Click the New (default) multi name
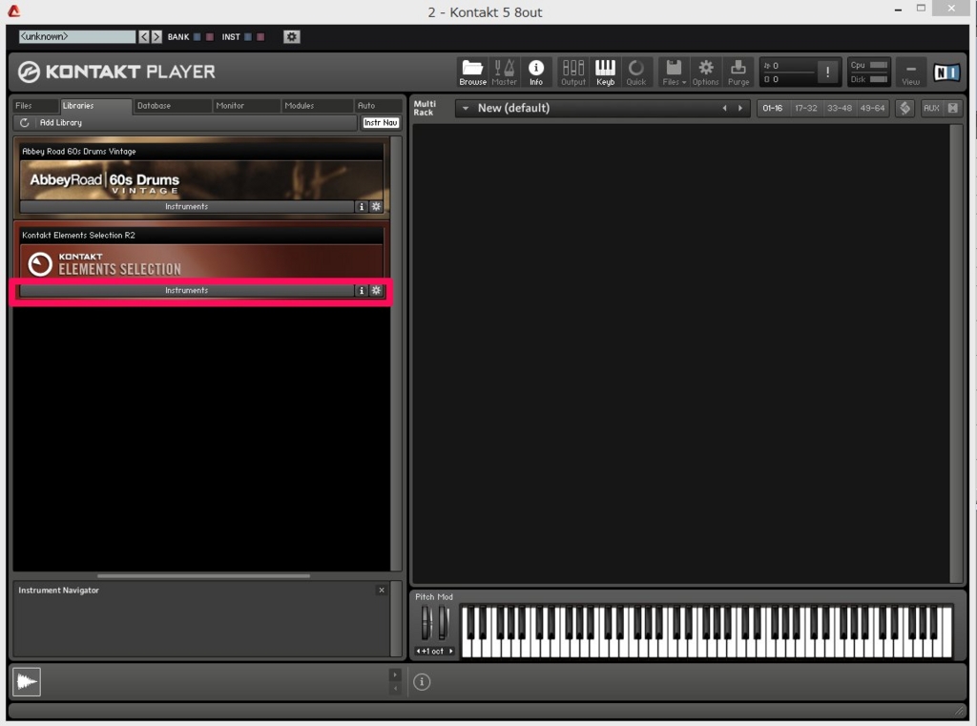Image resolution: width=977 pixels, height=726 pixels. coord(513,108)
